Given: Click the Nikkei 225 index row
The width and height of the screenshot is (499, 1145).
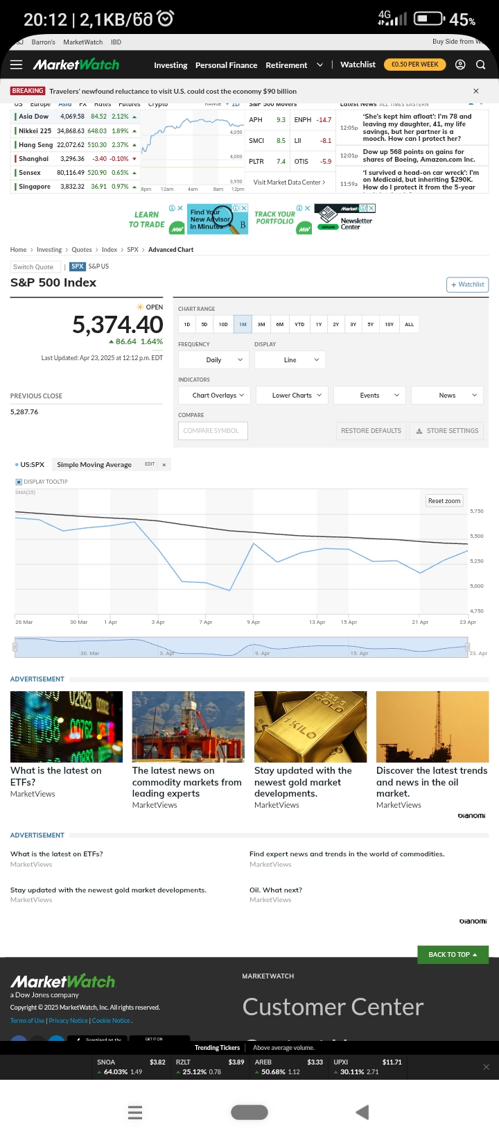Looking at the screenshot, I should pos(75,130).
